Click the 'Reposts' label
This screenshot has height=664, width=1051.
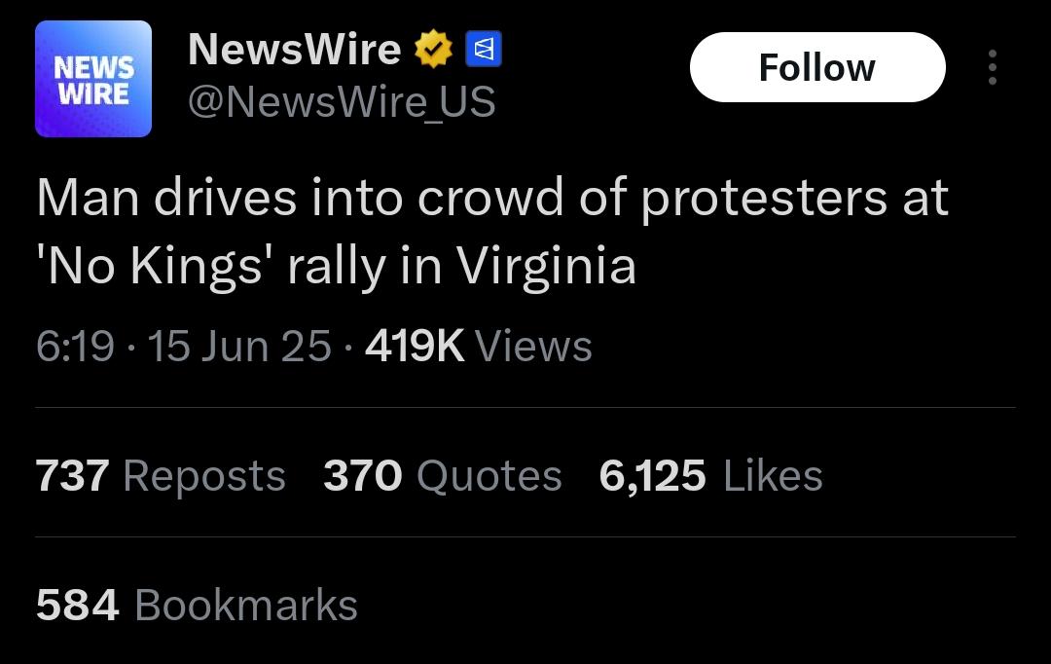pos(204,476)
